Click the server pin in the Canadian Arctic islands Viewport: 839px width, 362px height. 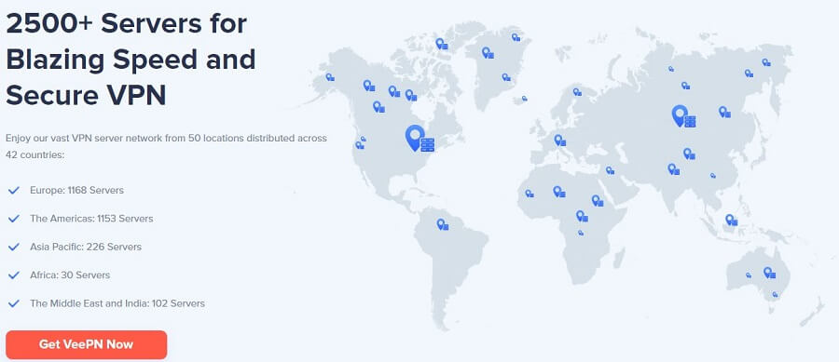(442, 44)
